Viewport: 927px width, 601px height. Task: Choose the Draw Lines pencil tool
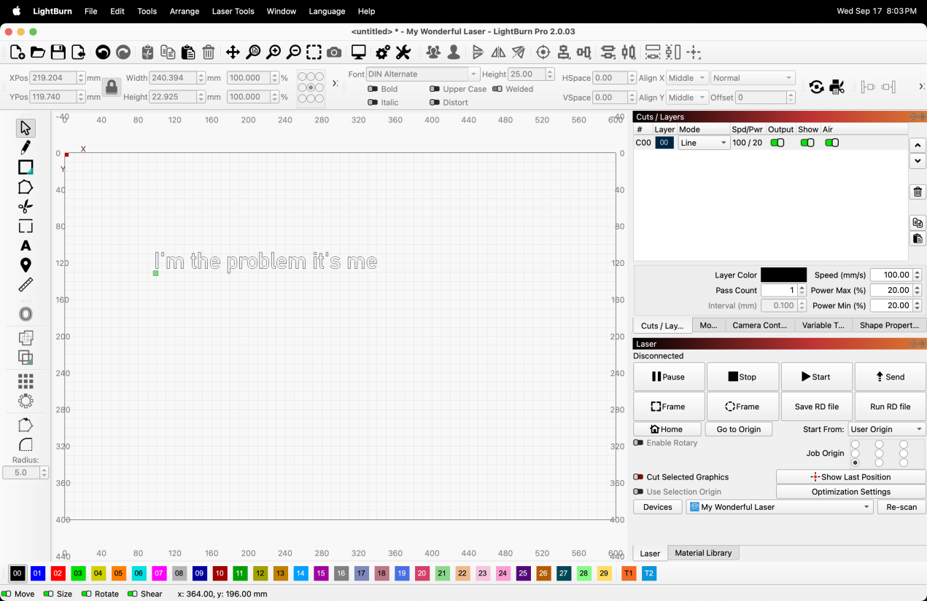[x=26, y=148]
